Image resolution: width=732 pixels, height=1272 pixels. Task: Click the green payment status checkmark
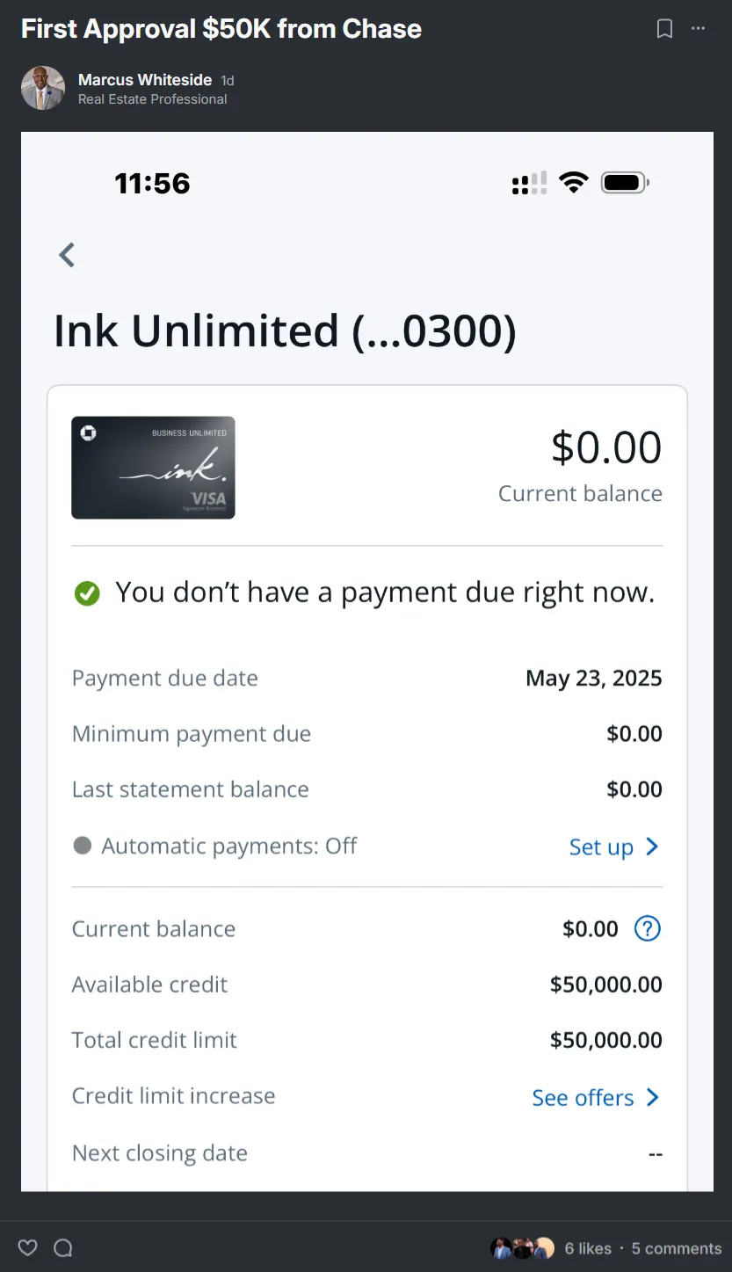(x=87, y=594)
